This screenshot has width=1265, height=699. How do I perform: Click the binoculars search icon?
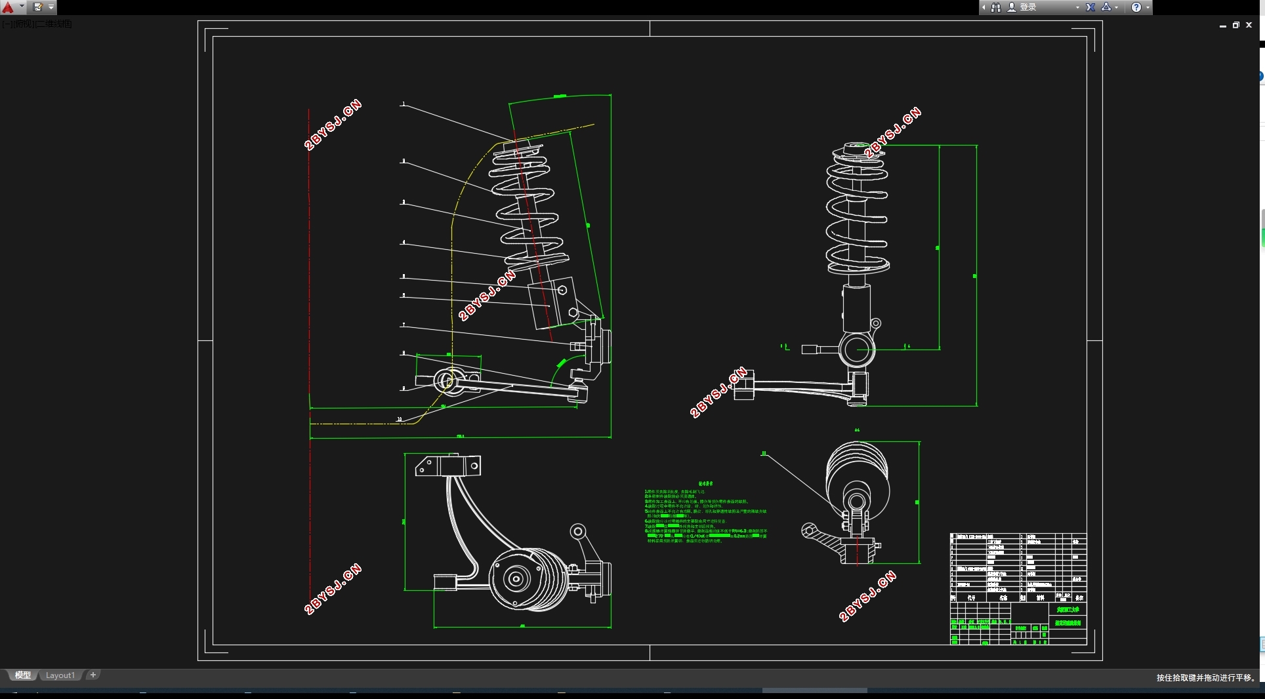[x=996, y=7]
